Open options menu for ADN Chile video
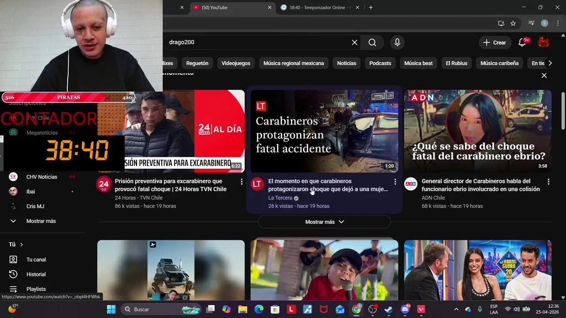The width and height of the screenshot is (566, 318). 548,182
